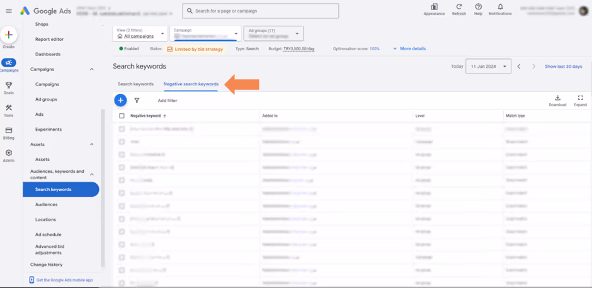Screen dimensions: 592x288
Task: Add negative keyword with blue plus button
Action: 120,100
